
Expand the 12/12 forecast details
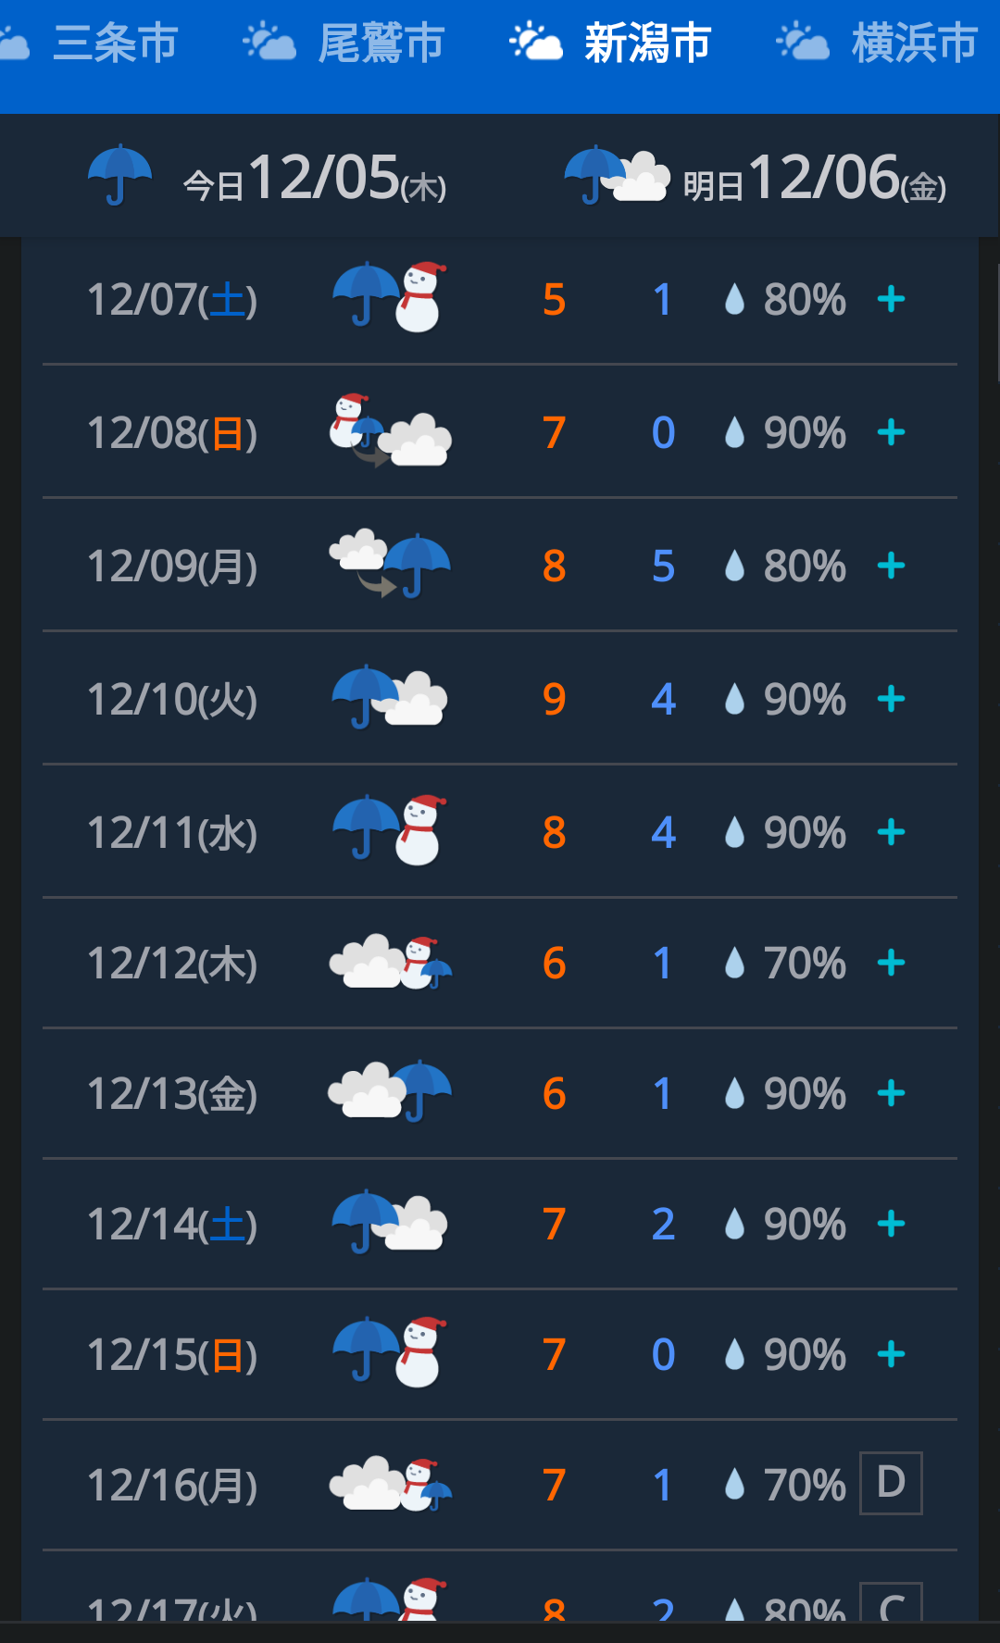coord(891,963)
